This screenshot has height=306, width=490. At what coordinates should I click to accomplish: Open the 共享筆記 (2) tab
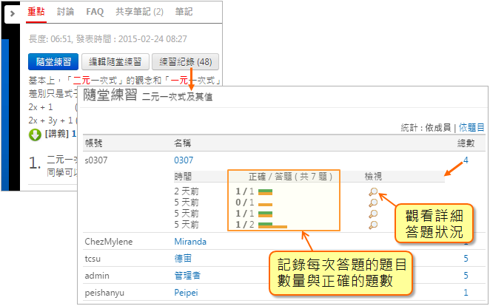tap(139, 12)
